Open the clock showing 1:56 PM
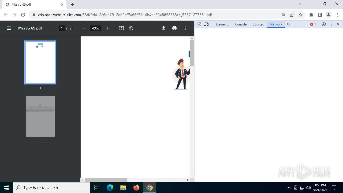343x193 pixels. pyautogui.click(x=320, y=188)
